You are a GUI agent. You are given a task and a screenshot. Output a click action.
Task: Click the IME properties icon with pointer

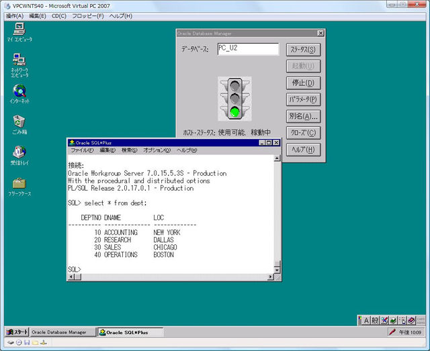pos(402,320)
